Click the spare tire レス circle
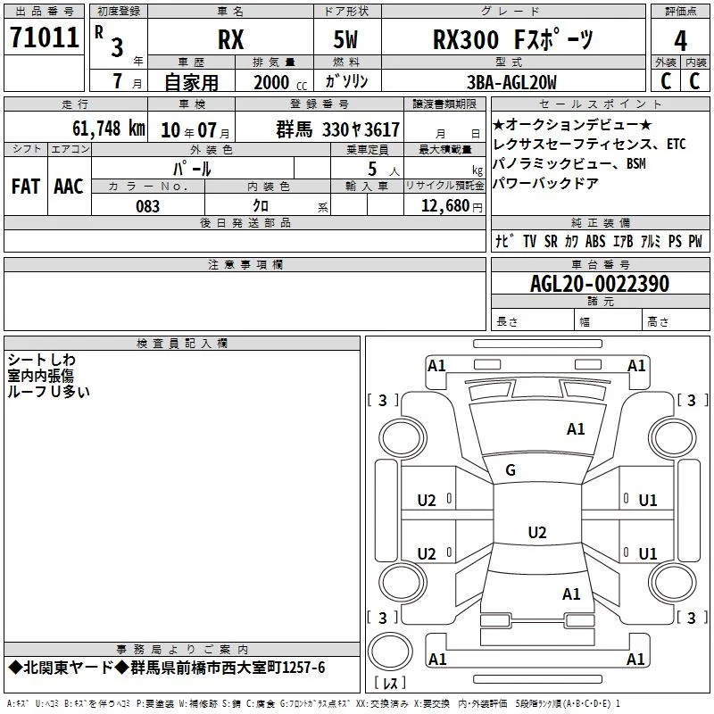Screen dimensions: 714x714 pyautogui.click(x=390, y=652)
